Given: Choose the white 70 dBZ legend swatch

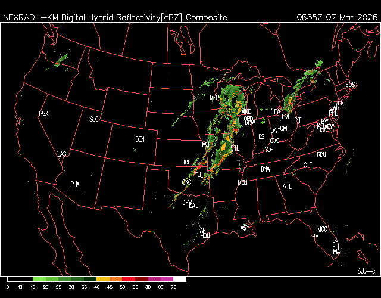Looking at the screenshot, I should click(x=179, y=279).
